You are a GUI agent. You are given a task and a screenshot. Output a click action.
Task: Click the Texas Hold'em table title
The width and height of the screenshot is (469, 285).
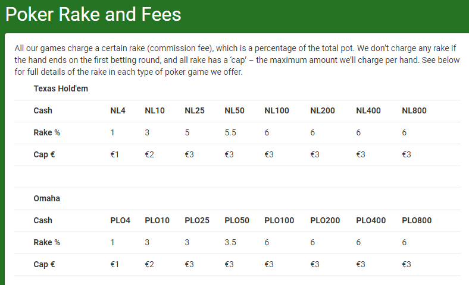coord(61,88)
